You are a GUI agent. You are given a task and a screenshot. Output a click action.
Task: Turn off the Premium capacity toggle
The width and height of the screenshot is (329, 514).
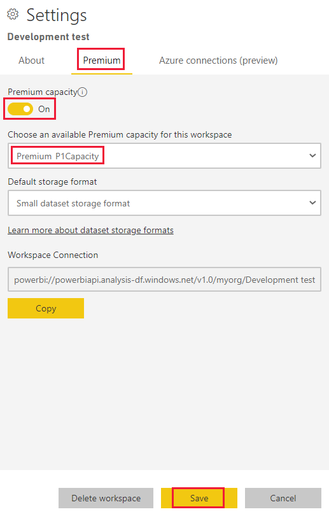(x=20, y=109)
